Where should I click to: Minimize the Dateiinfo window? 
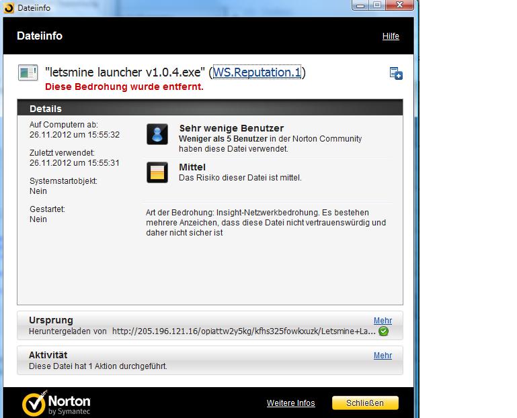[358, 5]
